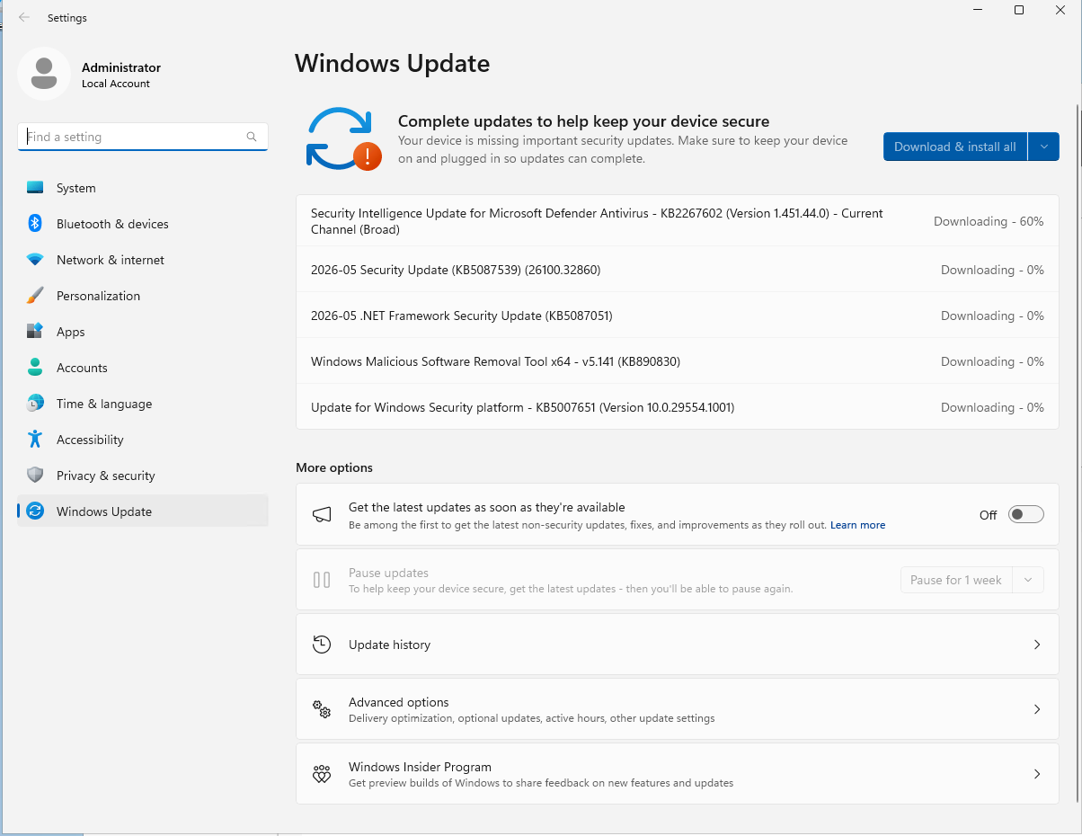Click the Update history clock icon
The height and width of the screenshot is (836, 1082).
tap(322, 645)
